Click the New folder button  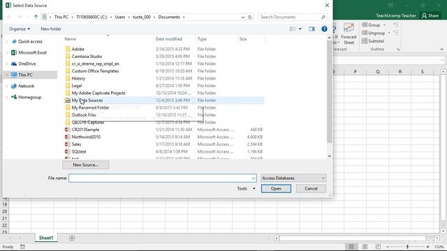tap(51, 29)
